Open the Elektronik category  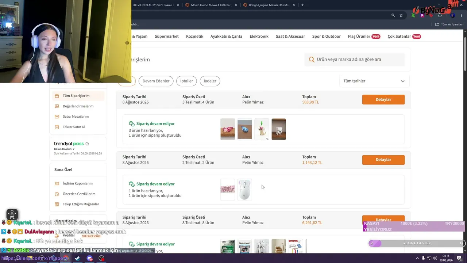259,37
